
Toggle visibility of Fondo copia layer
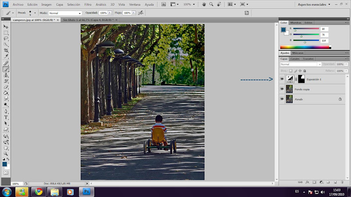282,89
